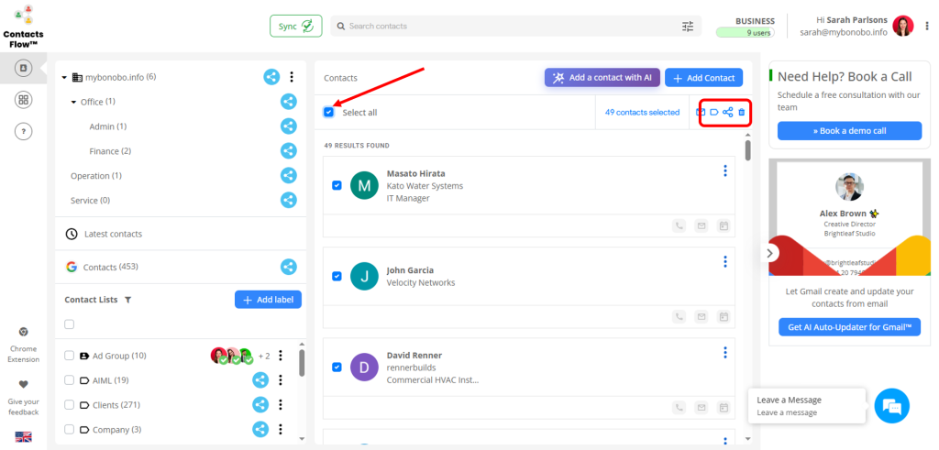Click the help question mark sidebar icon

pos(25,131)
